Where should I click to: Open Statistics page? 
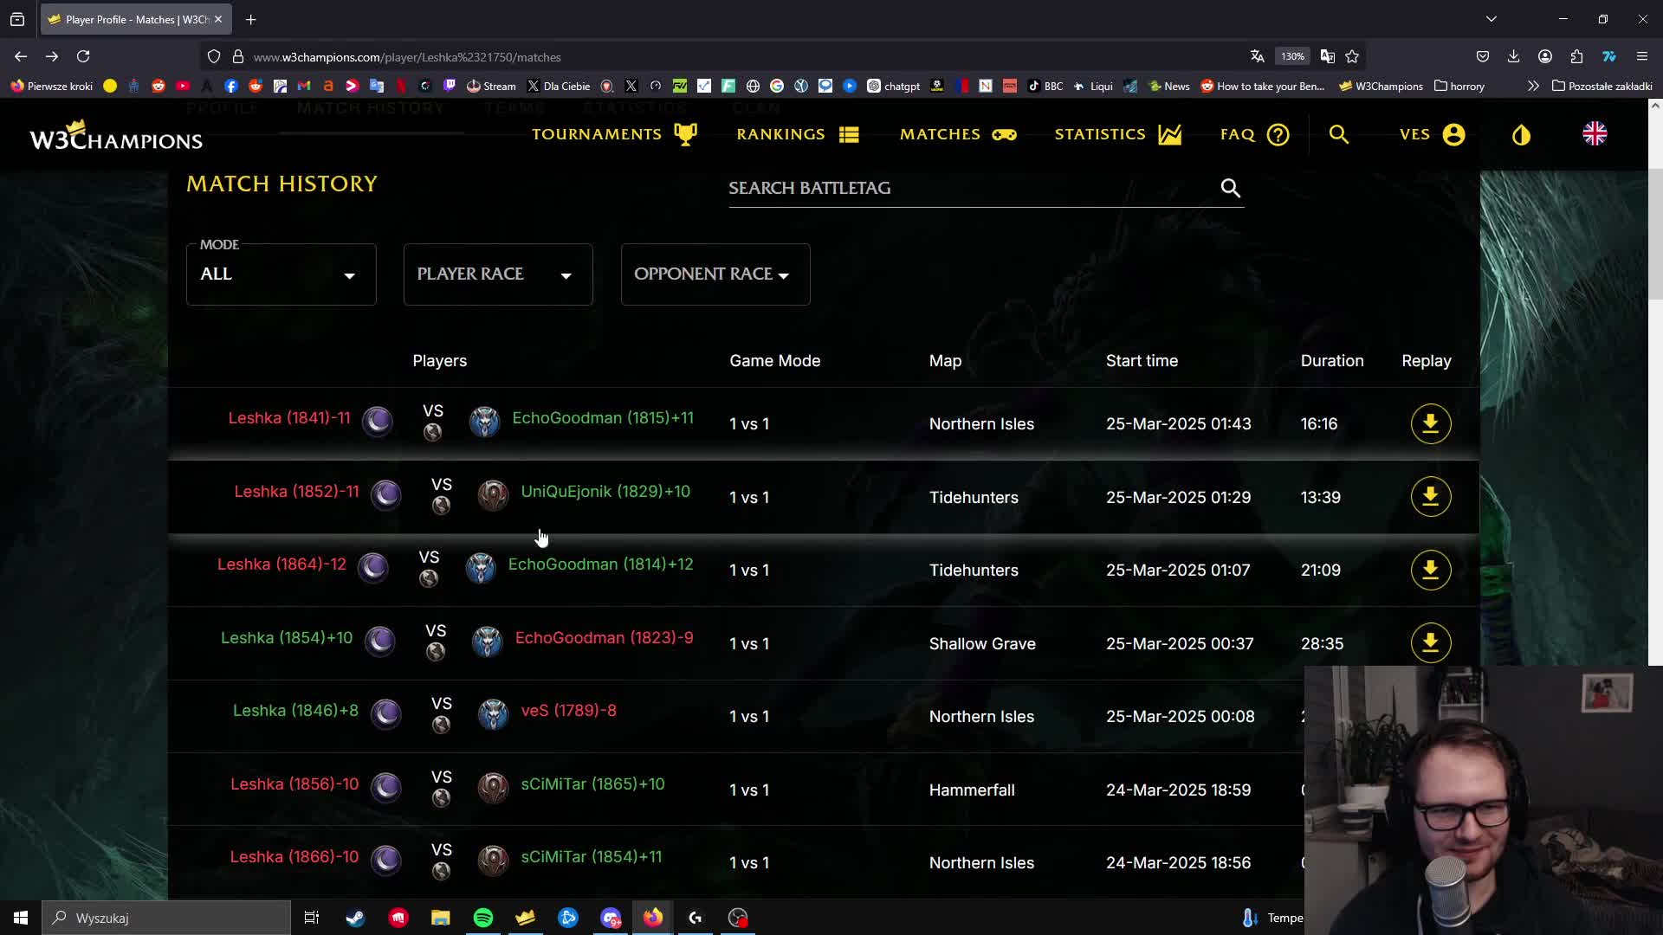1117,134
